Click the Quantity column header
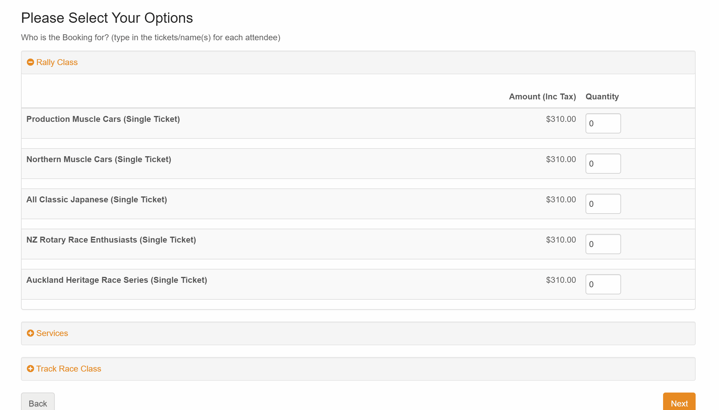Image resolution: width=719 pixels, height=410 pixels. click(602, 96)
